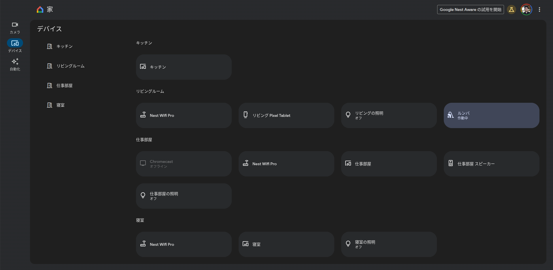Open the 仕事部屋 スピーカー card

492,164
